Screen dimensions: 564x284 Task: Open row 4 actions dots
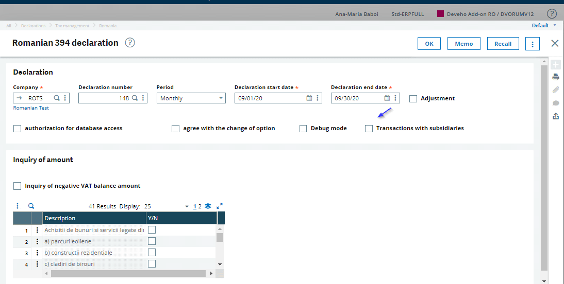37,264
